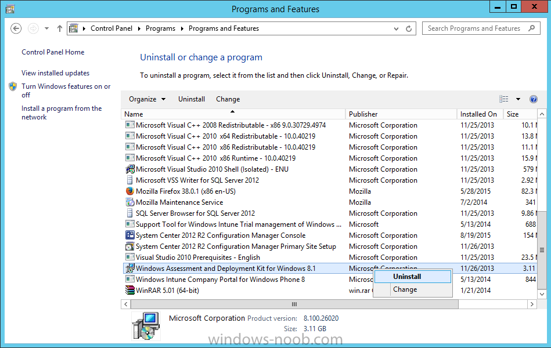Click Uninstall in the toolbar
This screenshot has width=551, height=348.
(x=192, y=99)
